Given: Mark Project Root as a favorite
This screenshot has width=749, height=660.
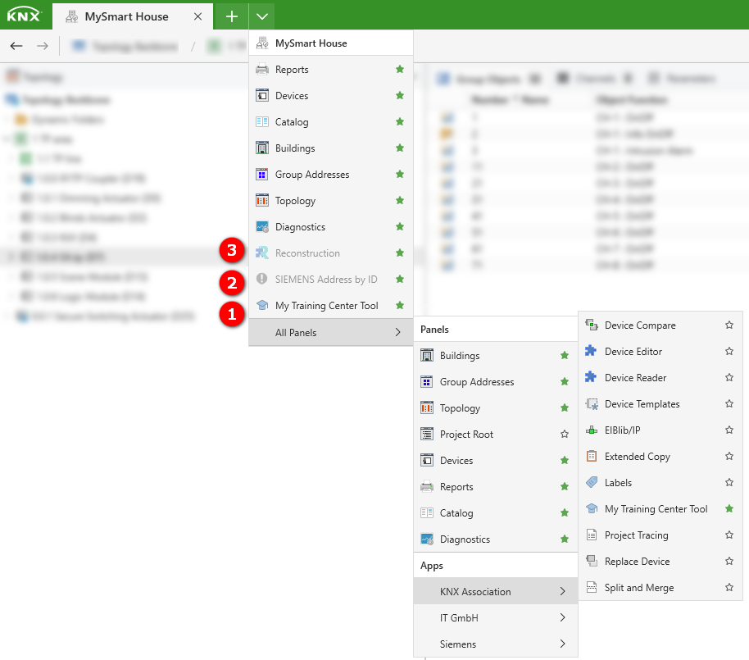Looking at the screenshot, I should click(x=565, y=434).
